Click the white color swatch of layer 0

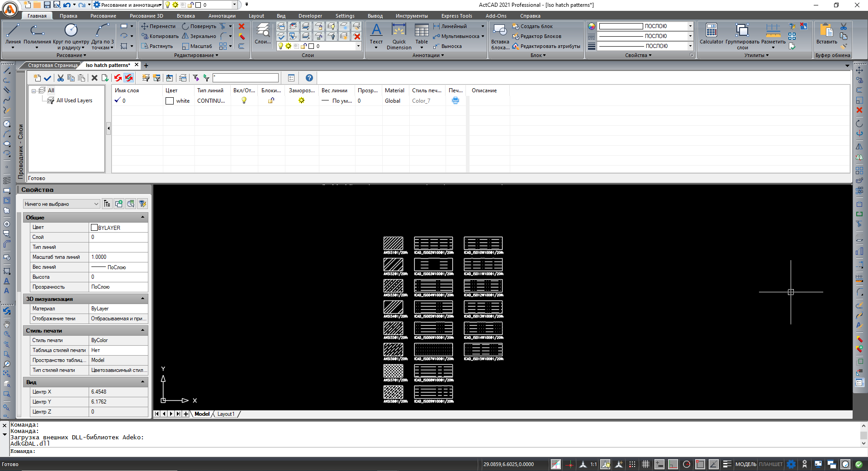pos(170,100)
